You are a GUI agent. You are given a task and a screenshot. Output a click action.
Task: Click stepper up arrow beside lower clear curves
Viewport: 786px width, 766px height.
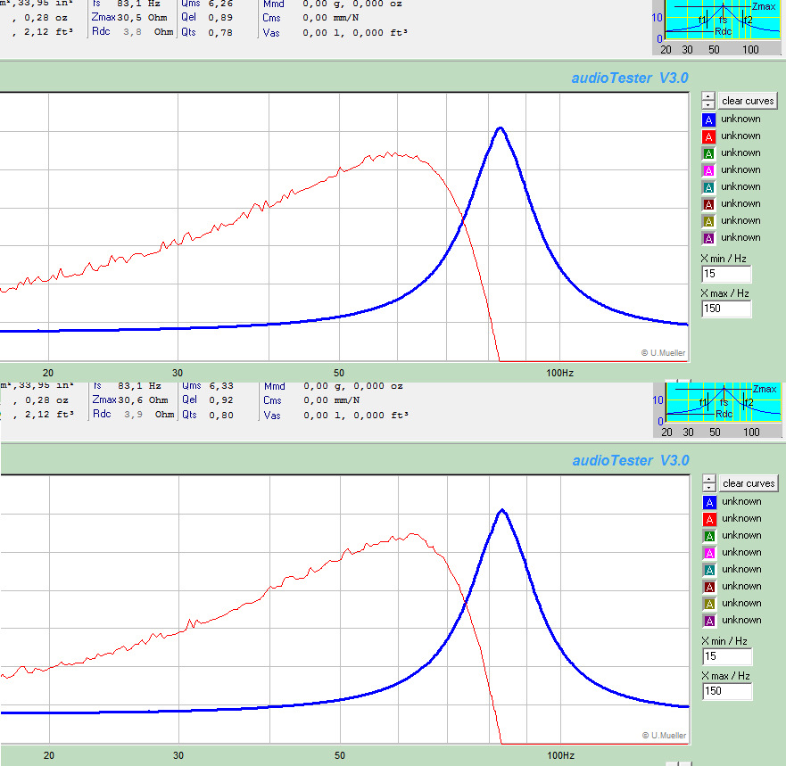[708, 480]
